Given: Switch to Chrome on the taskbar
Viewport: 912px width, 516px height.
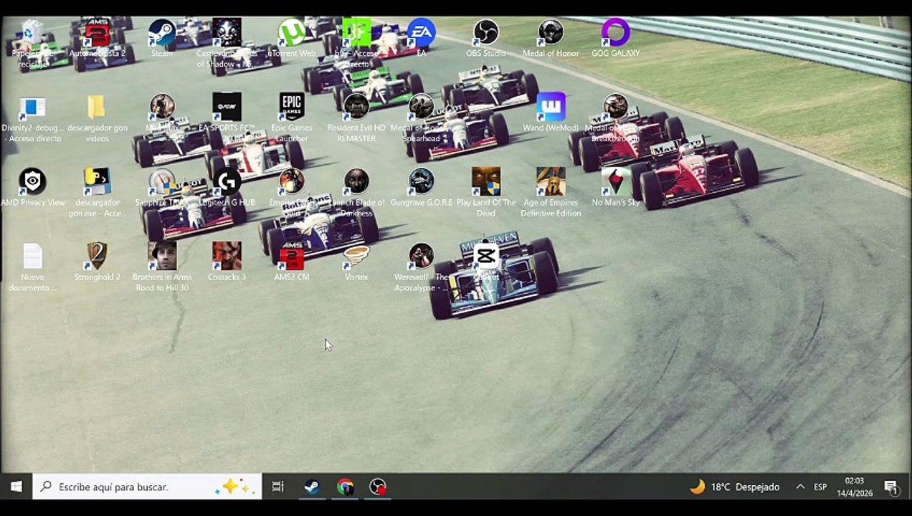Looking at the screenshot, I should tap(345, 487).
